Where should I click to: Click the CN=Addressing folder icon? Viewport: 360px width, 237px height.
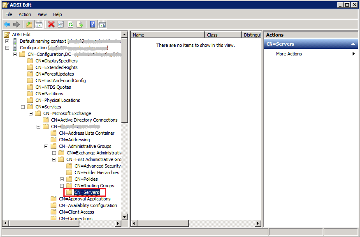pyautogui.click(x=53, y=140)
